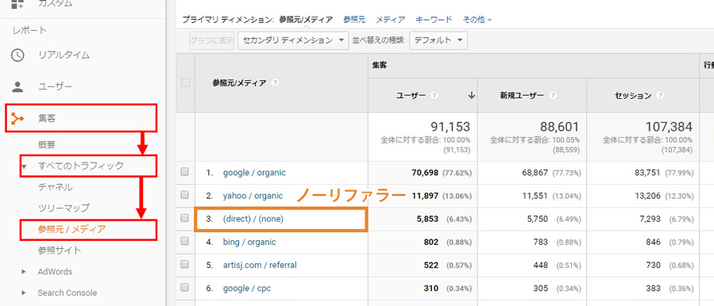Open the yahoo / organic link
The width and height of the screenshot is (714, 306).
pyautogui.click(x=253, y=196)
